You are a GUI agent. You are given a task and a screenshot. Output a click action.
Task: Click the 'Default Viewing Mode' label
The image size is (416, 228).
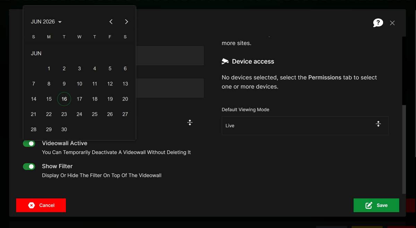[245, 110]
